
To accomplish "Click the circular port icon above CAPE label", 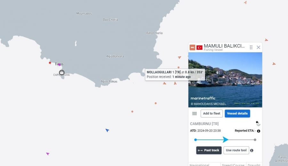I will click(x=62, y=72).
